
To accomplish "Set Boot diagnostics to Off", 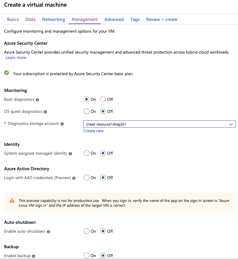I will [103, 99].
